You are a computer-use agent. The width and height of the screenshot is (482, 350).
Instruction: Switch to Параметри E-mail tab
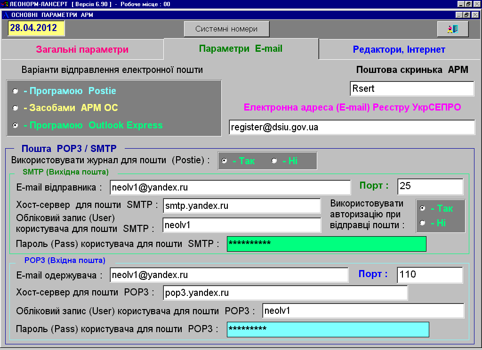coord(241,48)
